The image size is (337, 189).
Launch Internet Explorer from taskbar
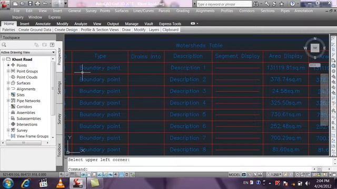click(x=26, y=183)
